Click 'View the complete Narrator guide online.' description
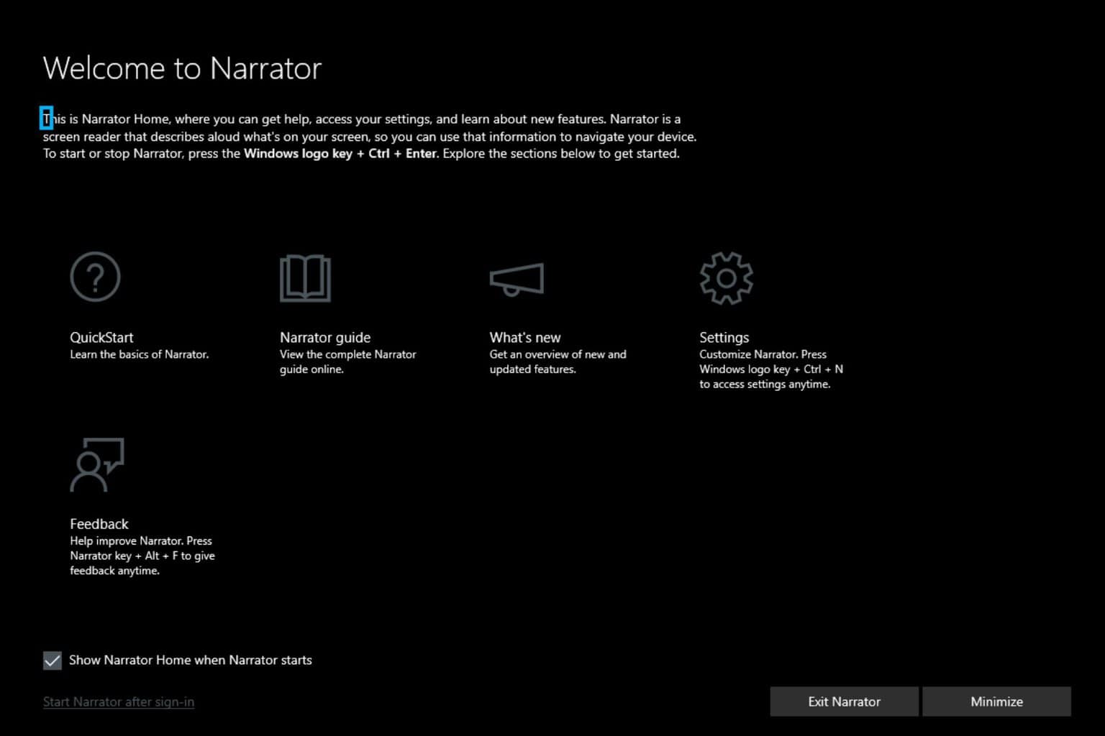 point(348,362)
